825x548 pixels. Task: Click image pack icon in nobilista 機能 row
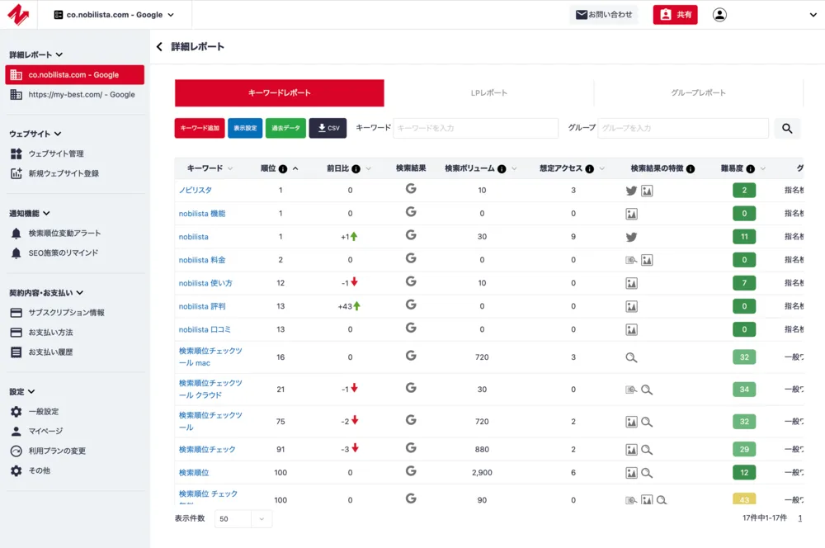[631, 215]
